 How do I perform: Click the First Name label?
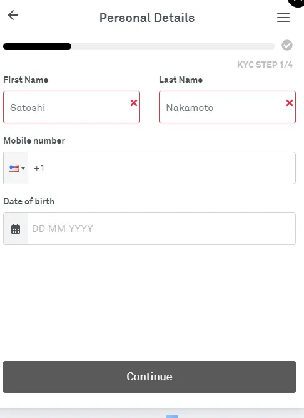pos(26,80)
